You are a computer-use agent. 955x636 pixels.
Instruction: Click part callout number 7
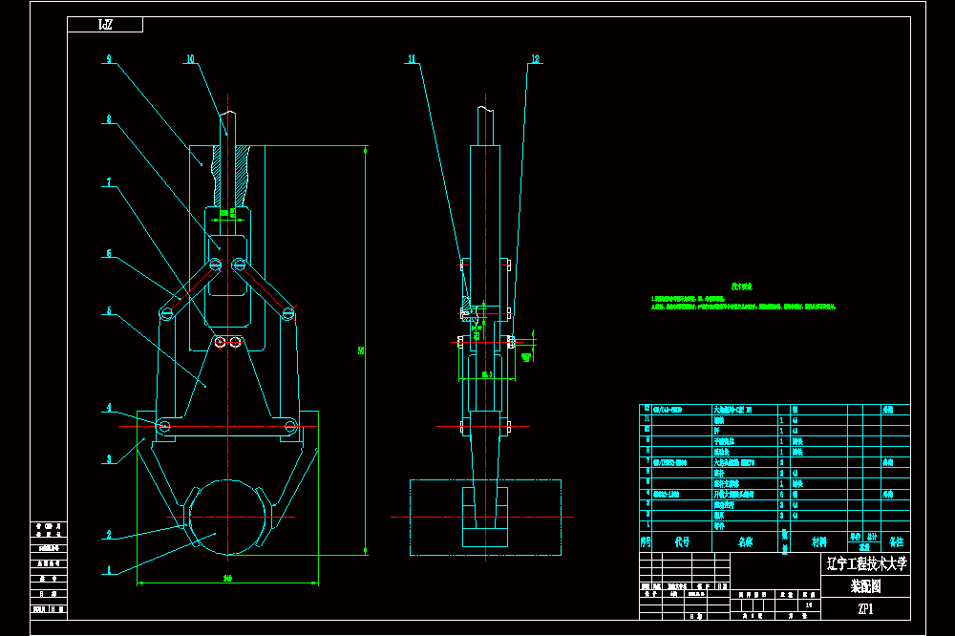click(109, 182)
